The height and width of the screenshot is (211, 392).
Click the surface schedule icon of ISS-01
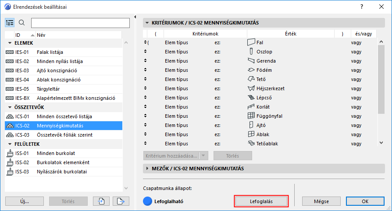[x=10, y=153]
